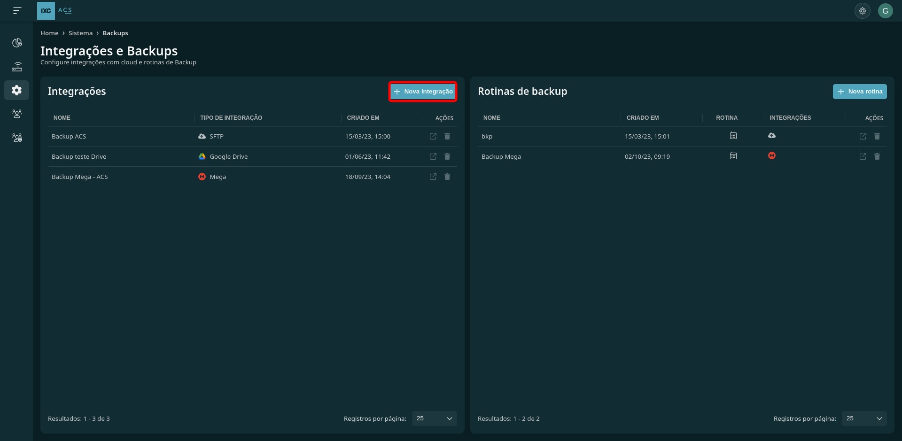
Task: Sort routines by CRIADO EM column
Action: pos(643,118)
